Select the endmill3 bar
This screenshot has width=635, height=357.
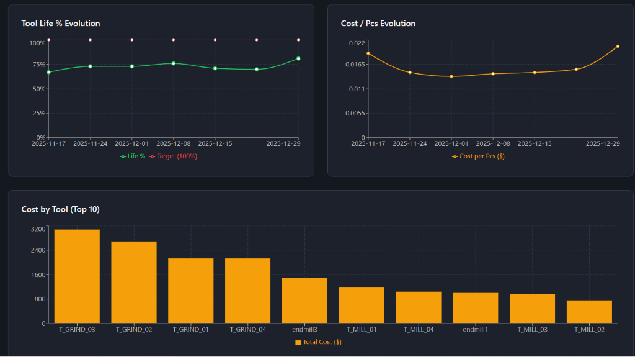pos(304,301)
